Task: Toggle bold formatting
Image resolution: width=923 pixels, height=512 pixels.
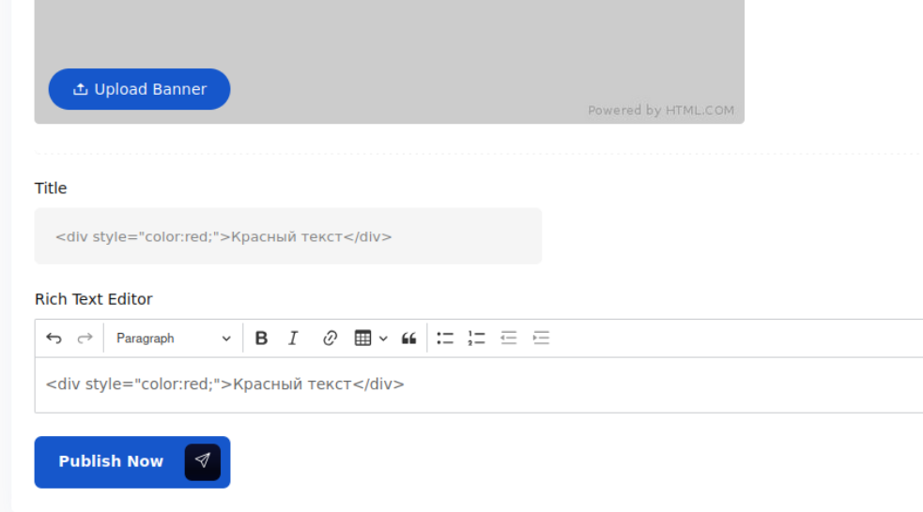Action: pos(262,339)
